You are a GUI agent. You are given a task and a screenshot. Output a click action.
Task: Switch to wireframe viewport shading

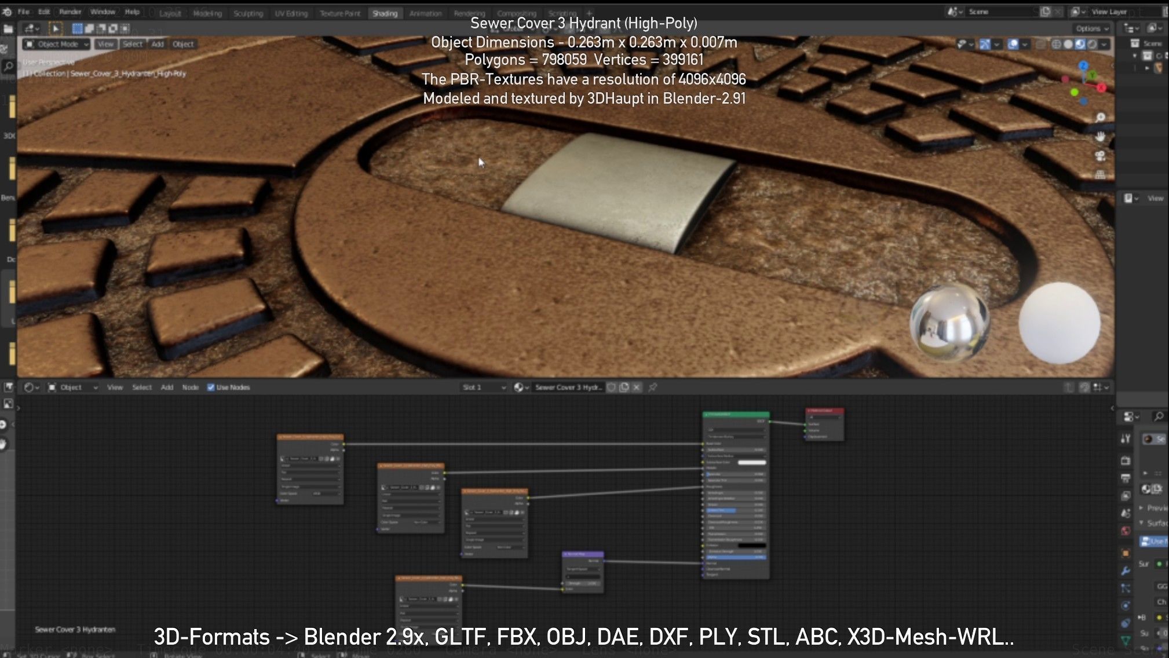(1056, 44)
